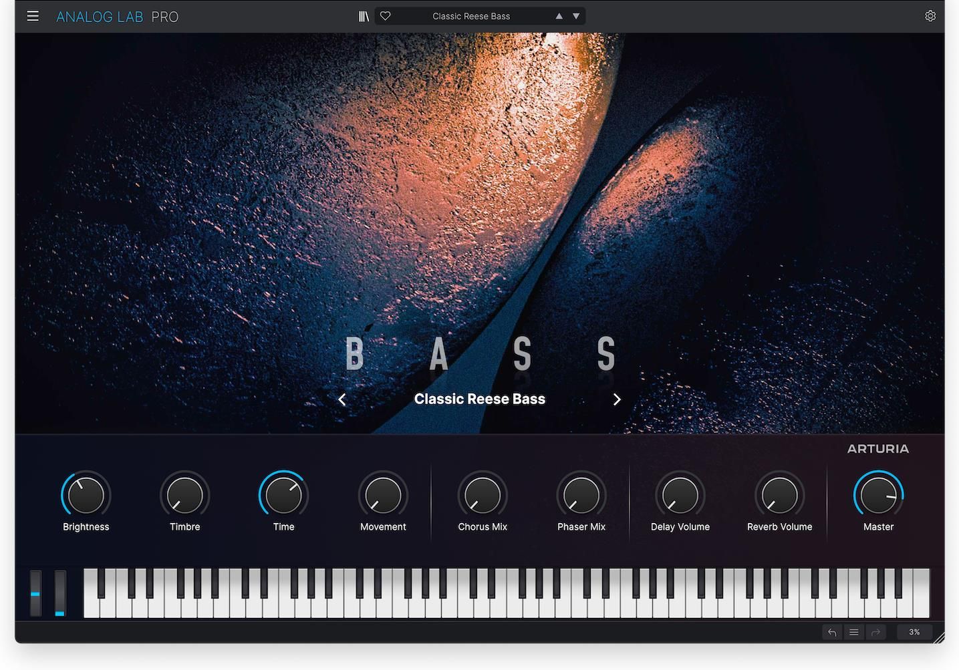Click the Movement knob
The width and height of the screenshot is (959, 670).
point(383,495)
